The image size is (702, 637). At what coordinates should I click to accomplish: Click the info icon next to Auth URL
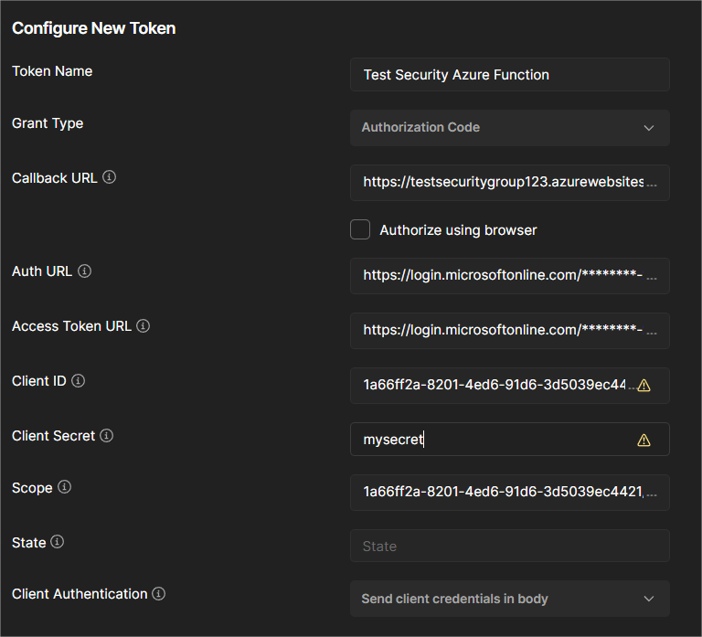coord(85,271)
